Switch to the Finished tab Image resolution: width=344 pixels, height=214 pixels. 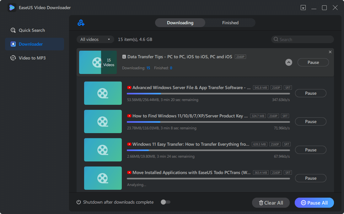(x=230, y=23)
